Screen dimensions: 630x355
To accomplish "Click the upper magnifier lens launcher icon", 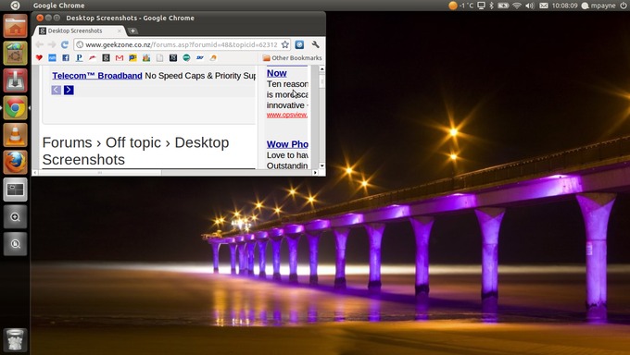I will pos(15,217).
